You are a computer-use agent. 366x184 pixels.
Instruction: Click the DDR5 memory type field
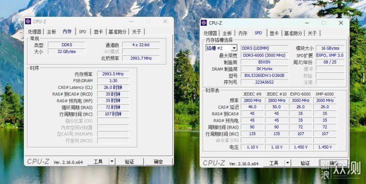point(67,45)
